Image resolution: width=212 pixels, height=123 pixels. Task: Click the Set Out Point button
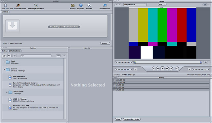click(189, 69)
